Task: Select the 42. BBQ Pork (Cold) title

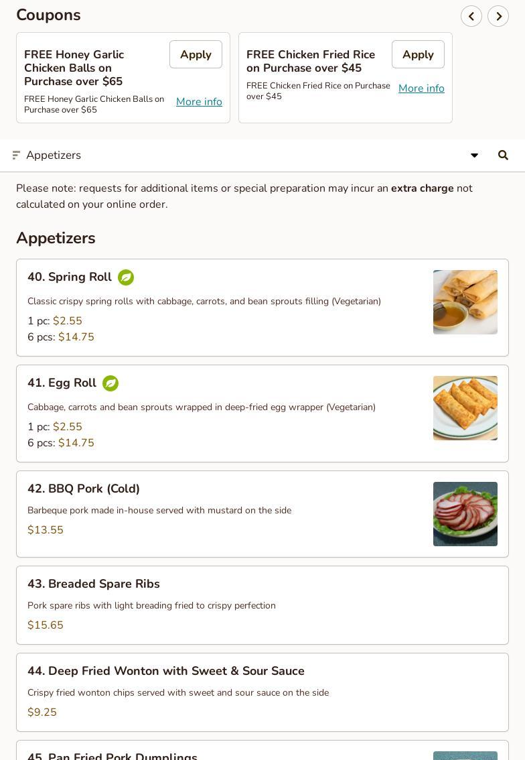Action: click(x=84, y=489)
